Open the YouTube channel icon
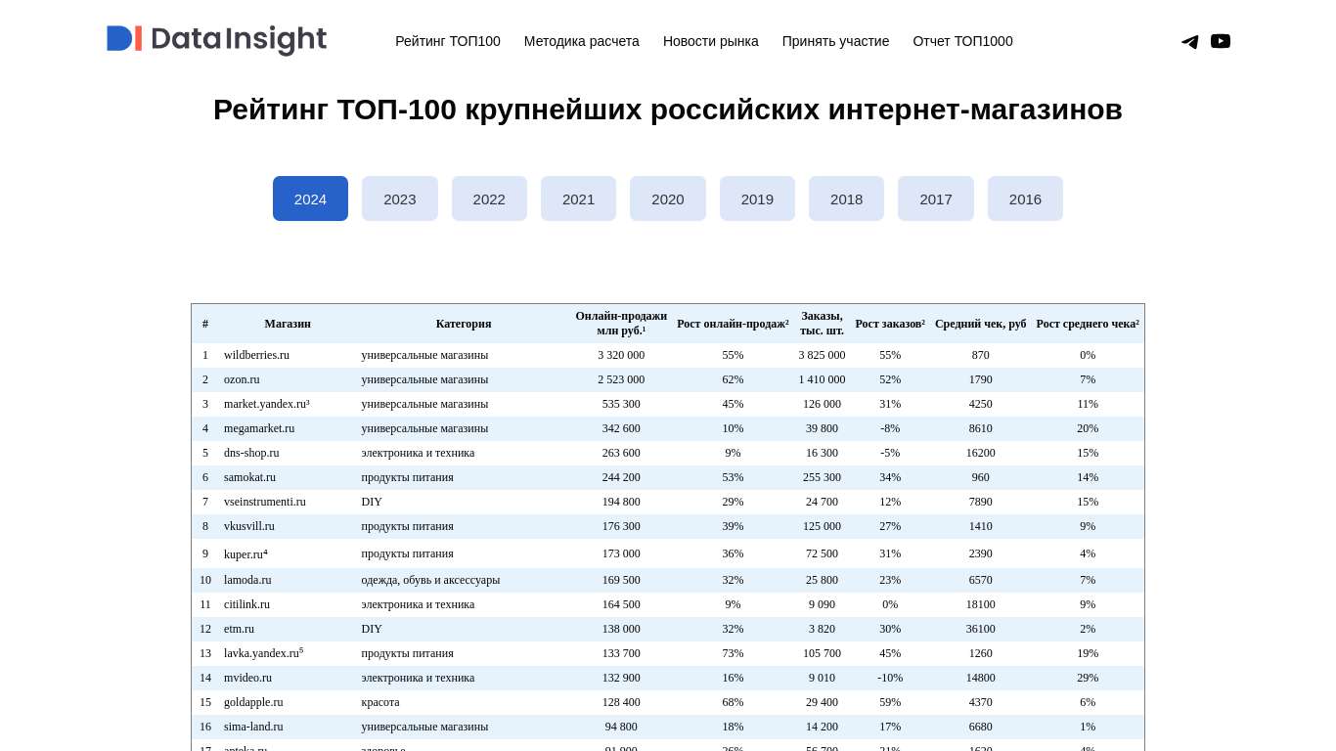 tap(1221, 41)
